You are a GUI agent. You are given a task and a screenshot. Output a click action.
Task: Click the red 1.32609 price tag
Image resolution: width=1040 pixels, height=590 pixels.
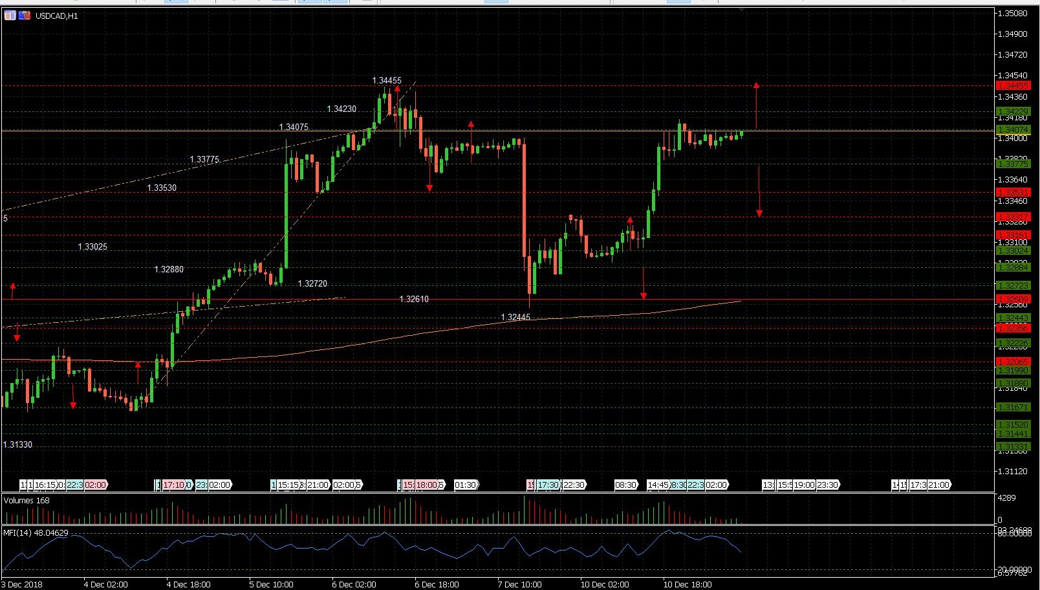click(1013, 299)
